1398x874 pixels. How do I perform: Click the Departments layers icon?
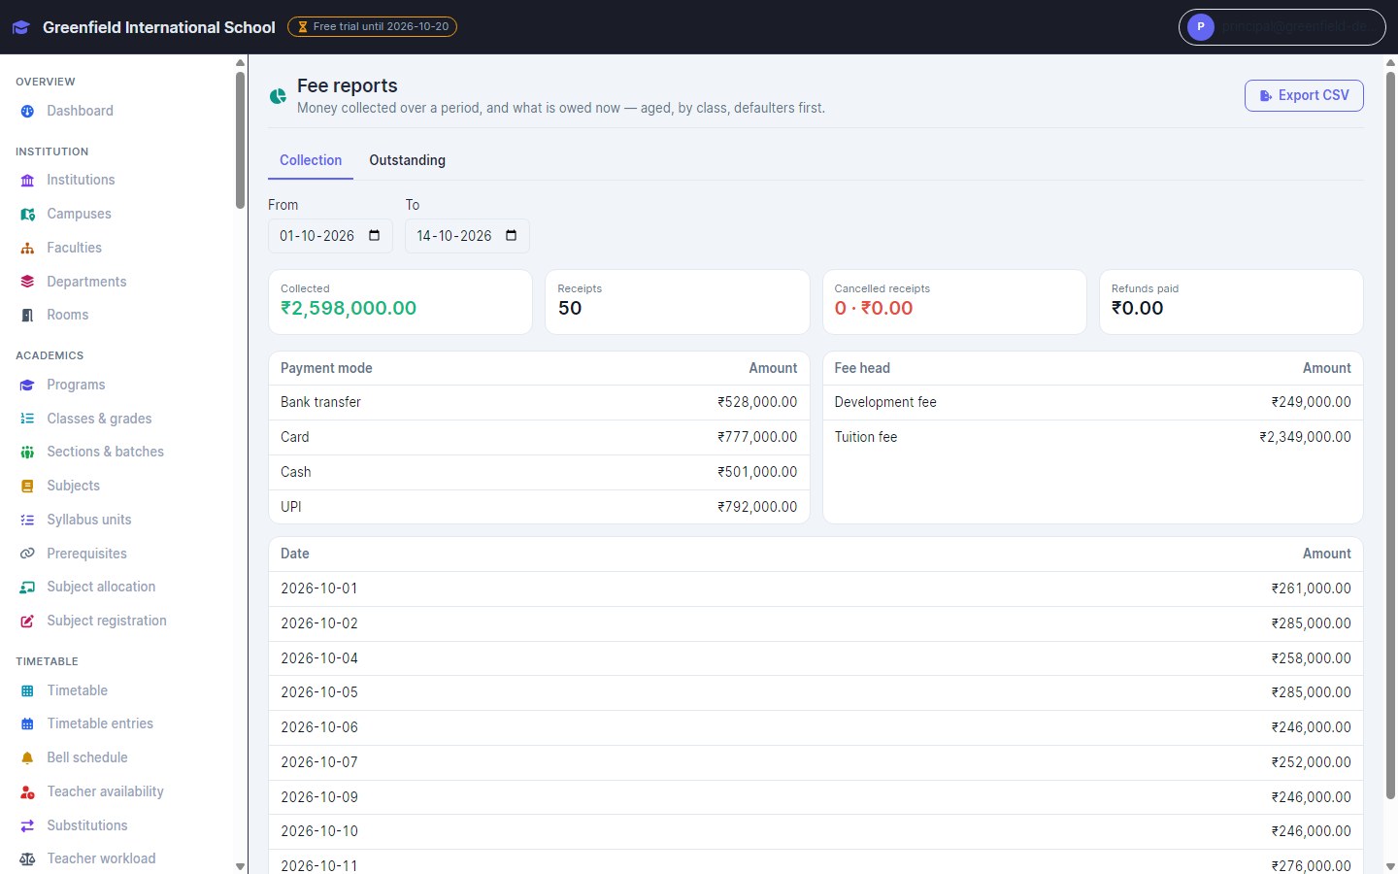tap(27, 282)
